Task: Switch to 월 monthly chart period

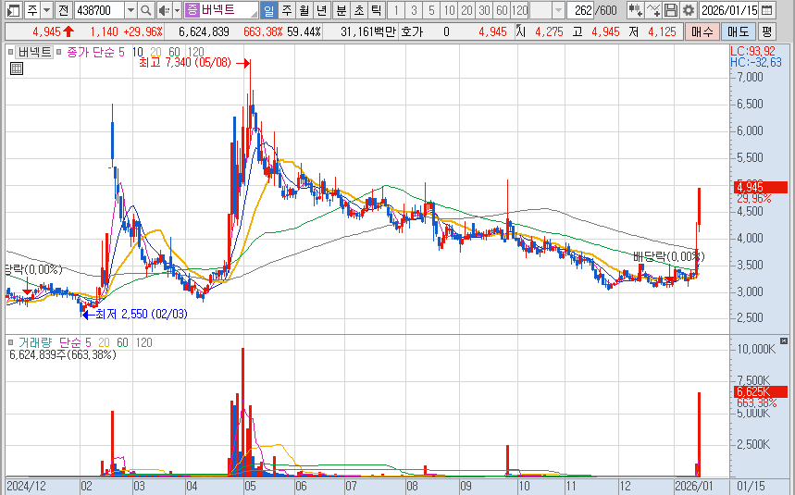Action: [304, 9]
